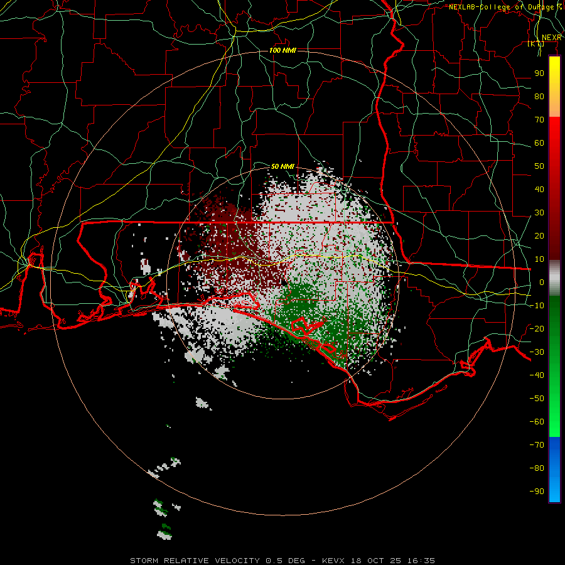Click the -90 value on velocity scale
Screen dimensions: 565x565
[x=537, y=492]
